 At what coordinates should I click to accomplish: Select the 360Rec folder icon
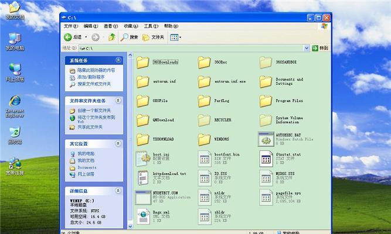204,62
